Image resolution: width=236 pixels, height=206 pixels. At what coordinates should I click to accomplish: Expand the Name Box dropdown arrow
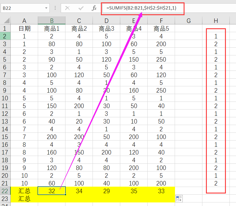coord(46,8)
